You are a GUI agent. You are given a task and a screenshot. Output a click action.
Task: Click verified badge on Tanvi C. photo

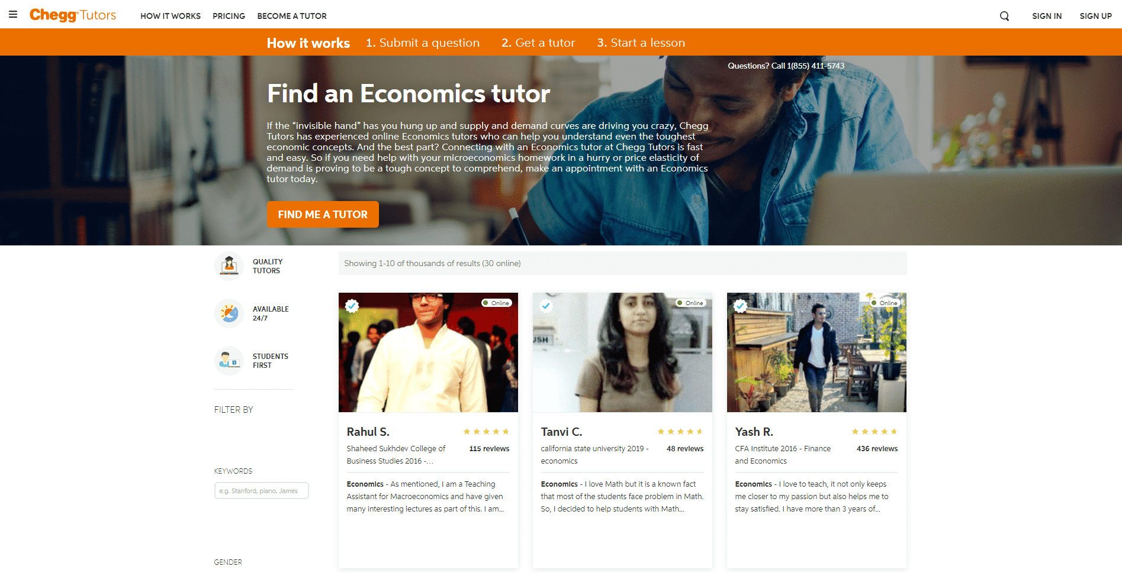546,306
